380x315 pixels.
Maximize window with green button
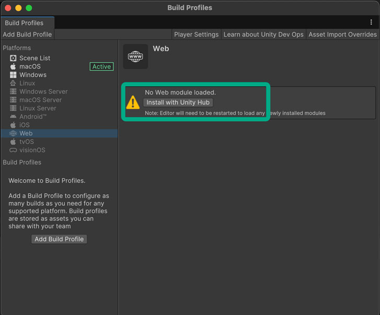pyautogui.click(x=29, y=8)
